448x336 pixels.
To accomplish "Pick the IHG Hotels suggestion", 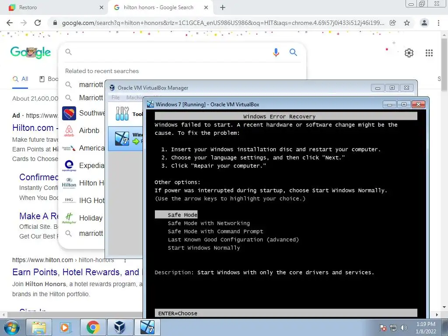I will 84,200.
